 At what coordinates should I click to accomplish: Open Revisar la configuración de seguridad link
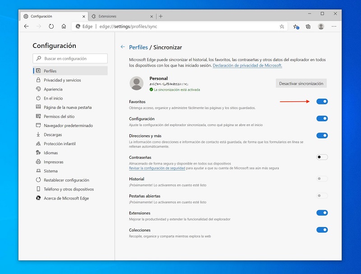click(x=157, y=168)
